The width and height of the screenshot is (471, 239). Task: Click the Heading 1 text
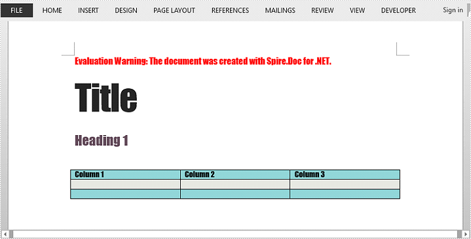coord(102,140)
